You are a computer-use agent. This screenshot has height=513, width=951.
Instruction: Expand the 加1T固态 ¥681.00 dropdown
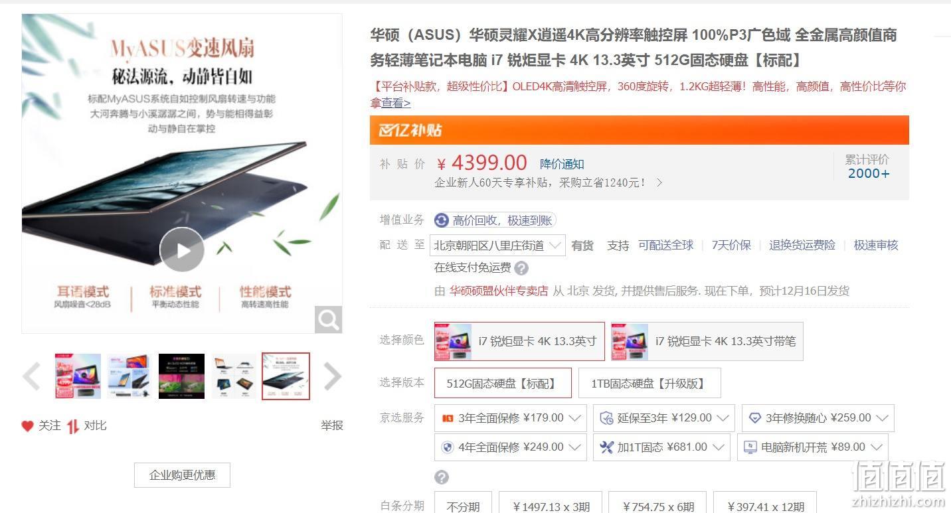click(x=661, y=447)
